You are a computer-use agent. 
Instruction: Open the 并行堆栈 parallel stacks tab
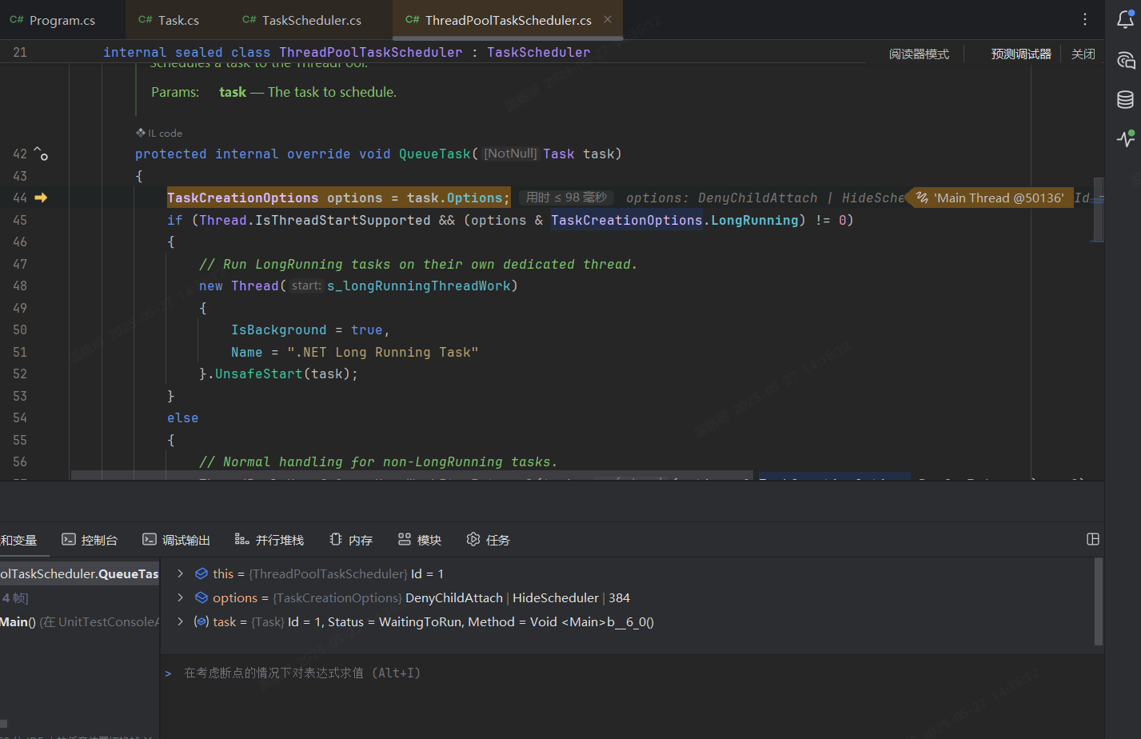coord(269,539)
